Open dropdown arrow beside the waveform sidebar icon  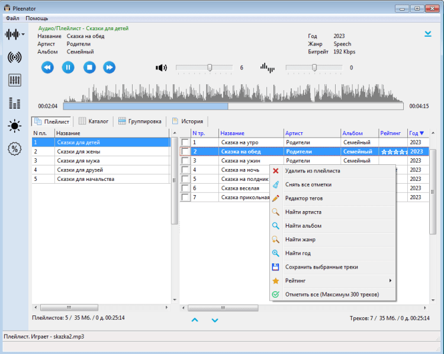(x=23, y=34)
